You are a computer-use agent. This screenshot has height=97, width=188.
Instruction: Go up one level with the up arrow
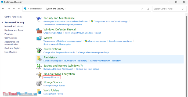pyautogui.click(x=19, y=9)
